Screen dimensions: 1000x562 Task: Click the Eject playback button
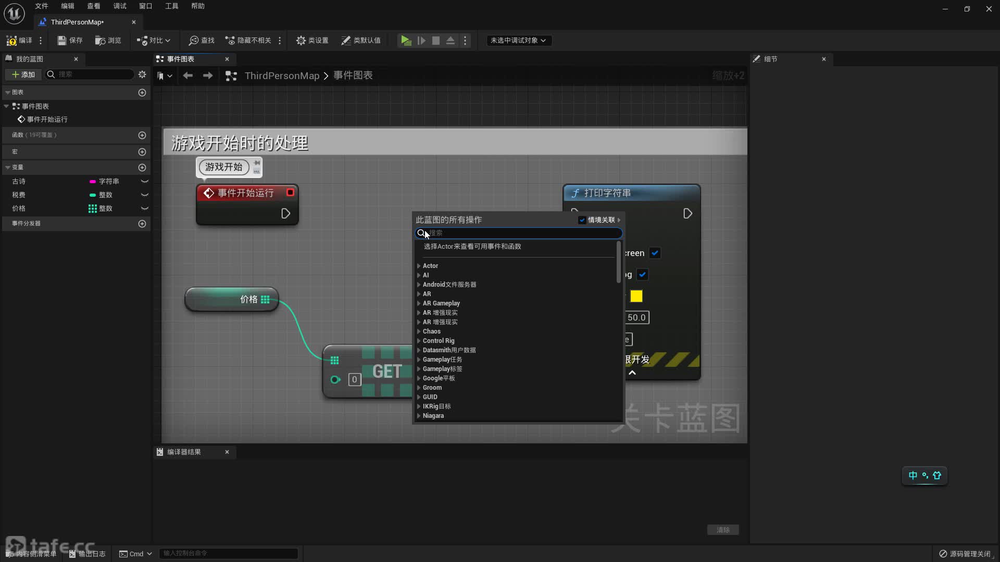(451, 40)
